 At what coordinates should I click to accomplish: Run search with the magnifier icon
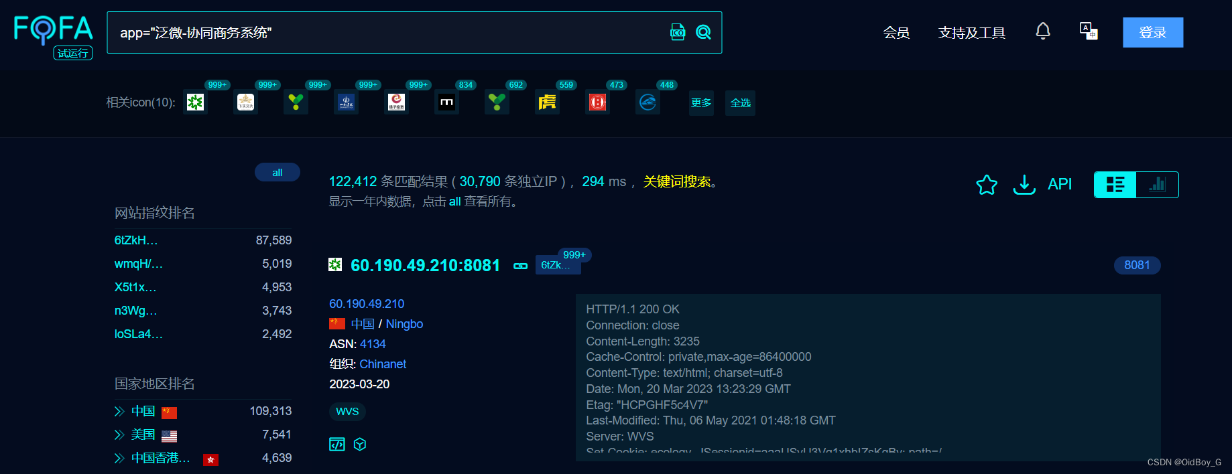click(703, 32)
